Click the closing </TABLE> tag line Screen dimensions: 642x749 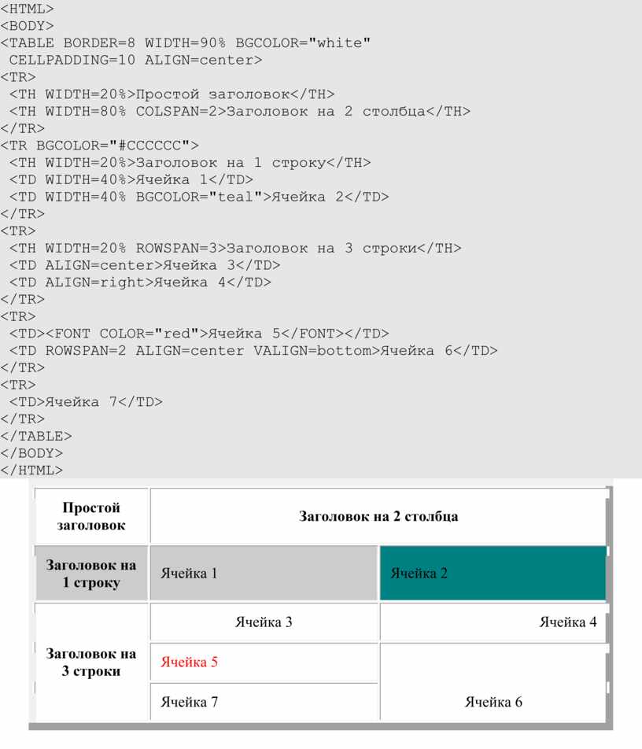36,436
